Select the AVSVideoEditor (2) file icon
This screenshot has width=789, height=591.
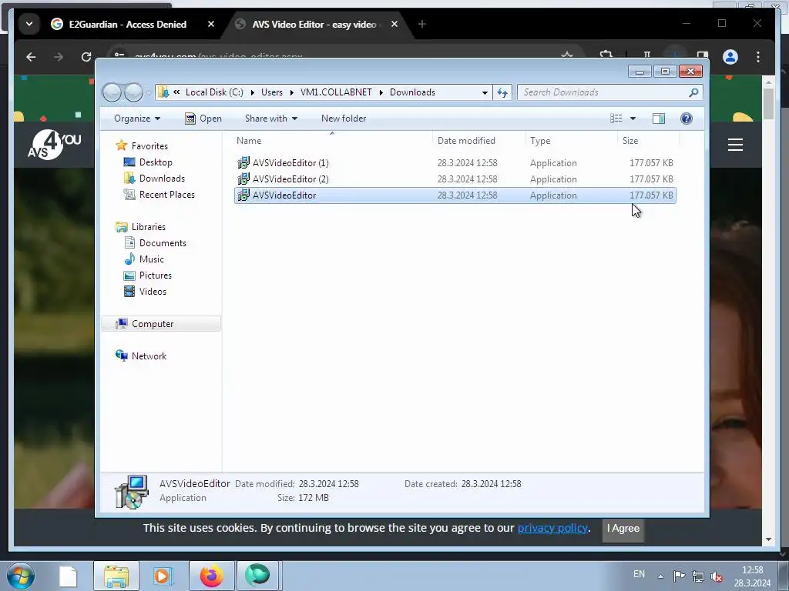pyautogui.click(x=243, y=179)
